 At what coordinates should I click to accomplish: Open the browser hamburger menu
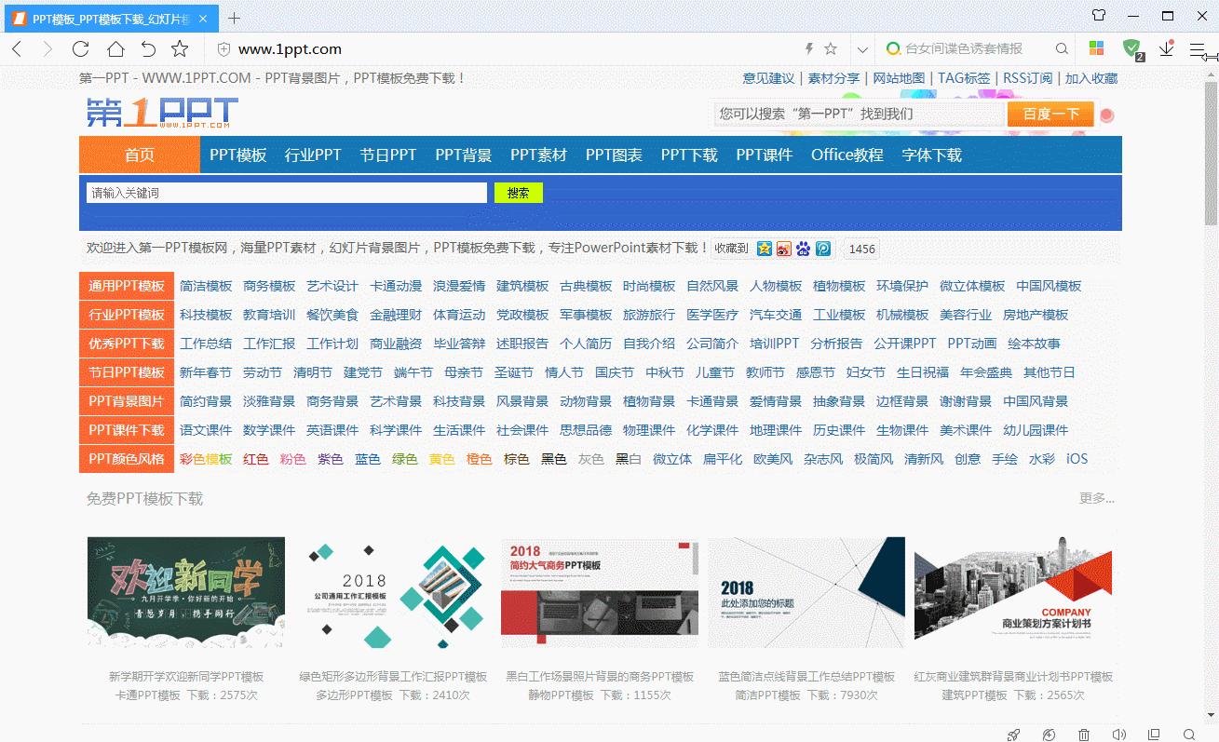1198,49
